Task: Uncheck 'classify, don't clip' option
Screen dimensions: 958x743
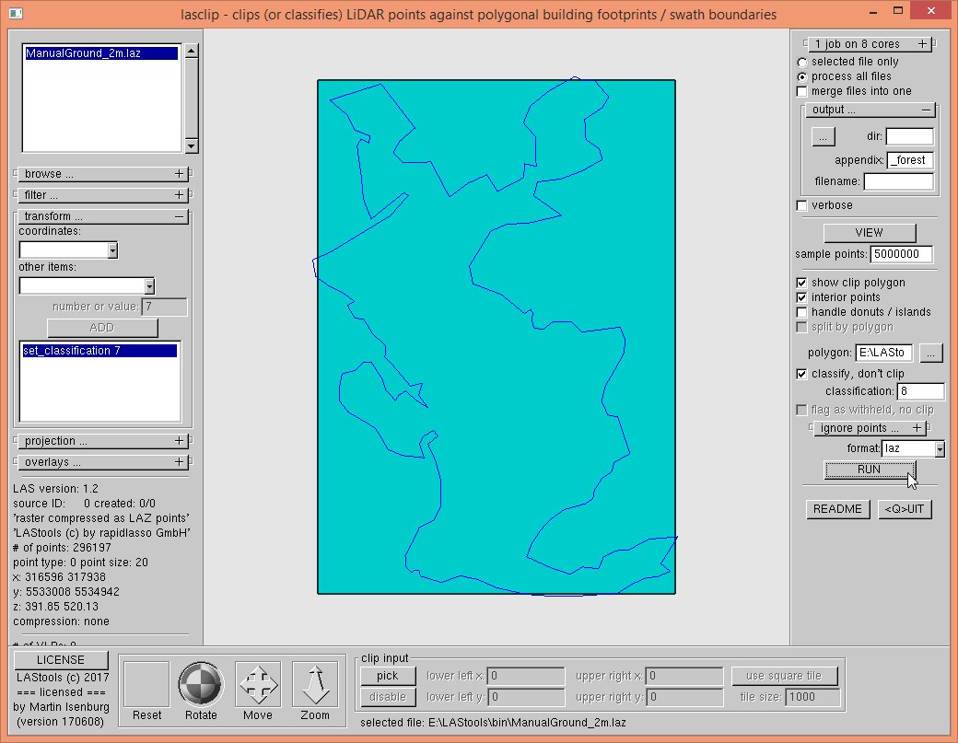Action: [802, 374]
